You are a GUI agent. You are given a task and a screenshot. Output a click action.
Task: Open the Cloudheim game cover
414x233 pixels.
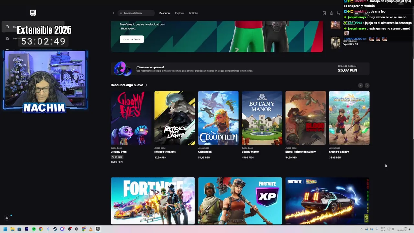pos(218,118)
